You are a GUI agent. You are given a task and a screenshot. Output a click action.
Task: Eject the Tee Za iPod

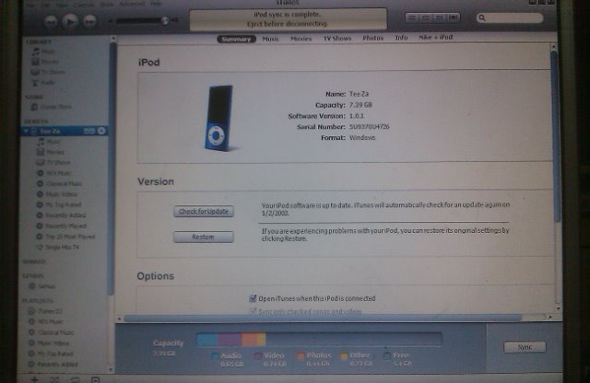(x=101, y=132)
